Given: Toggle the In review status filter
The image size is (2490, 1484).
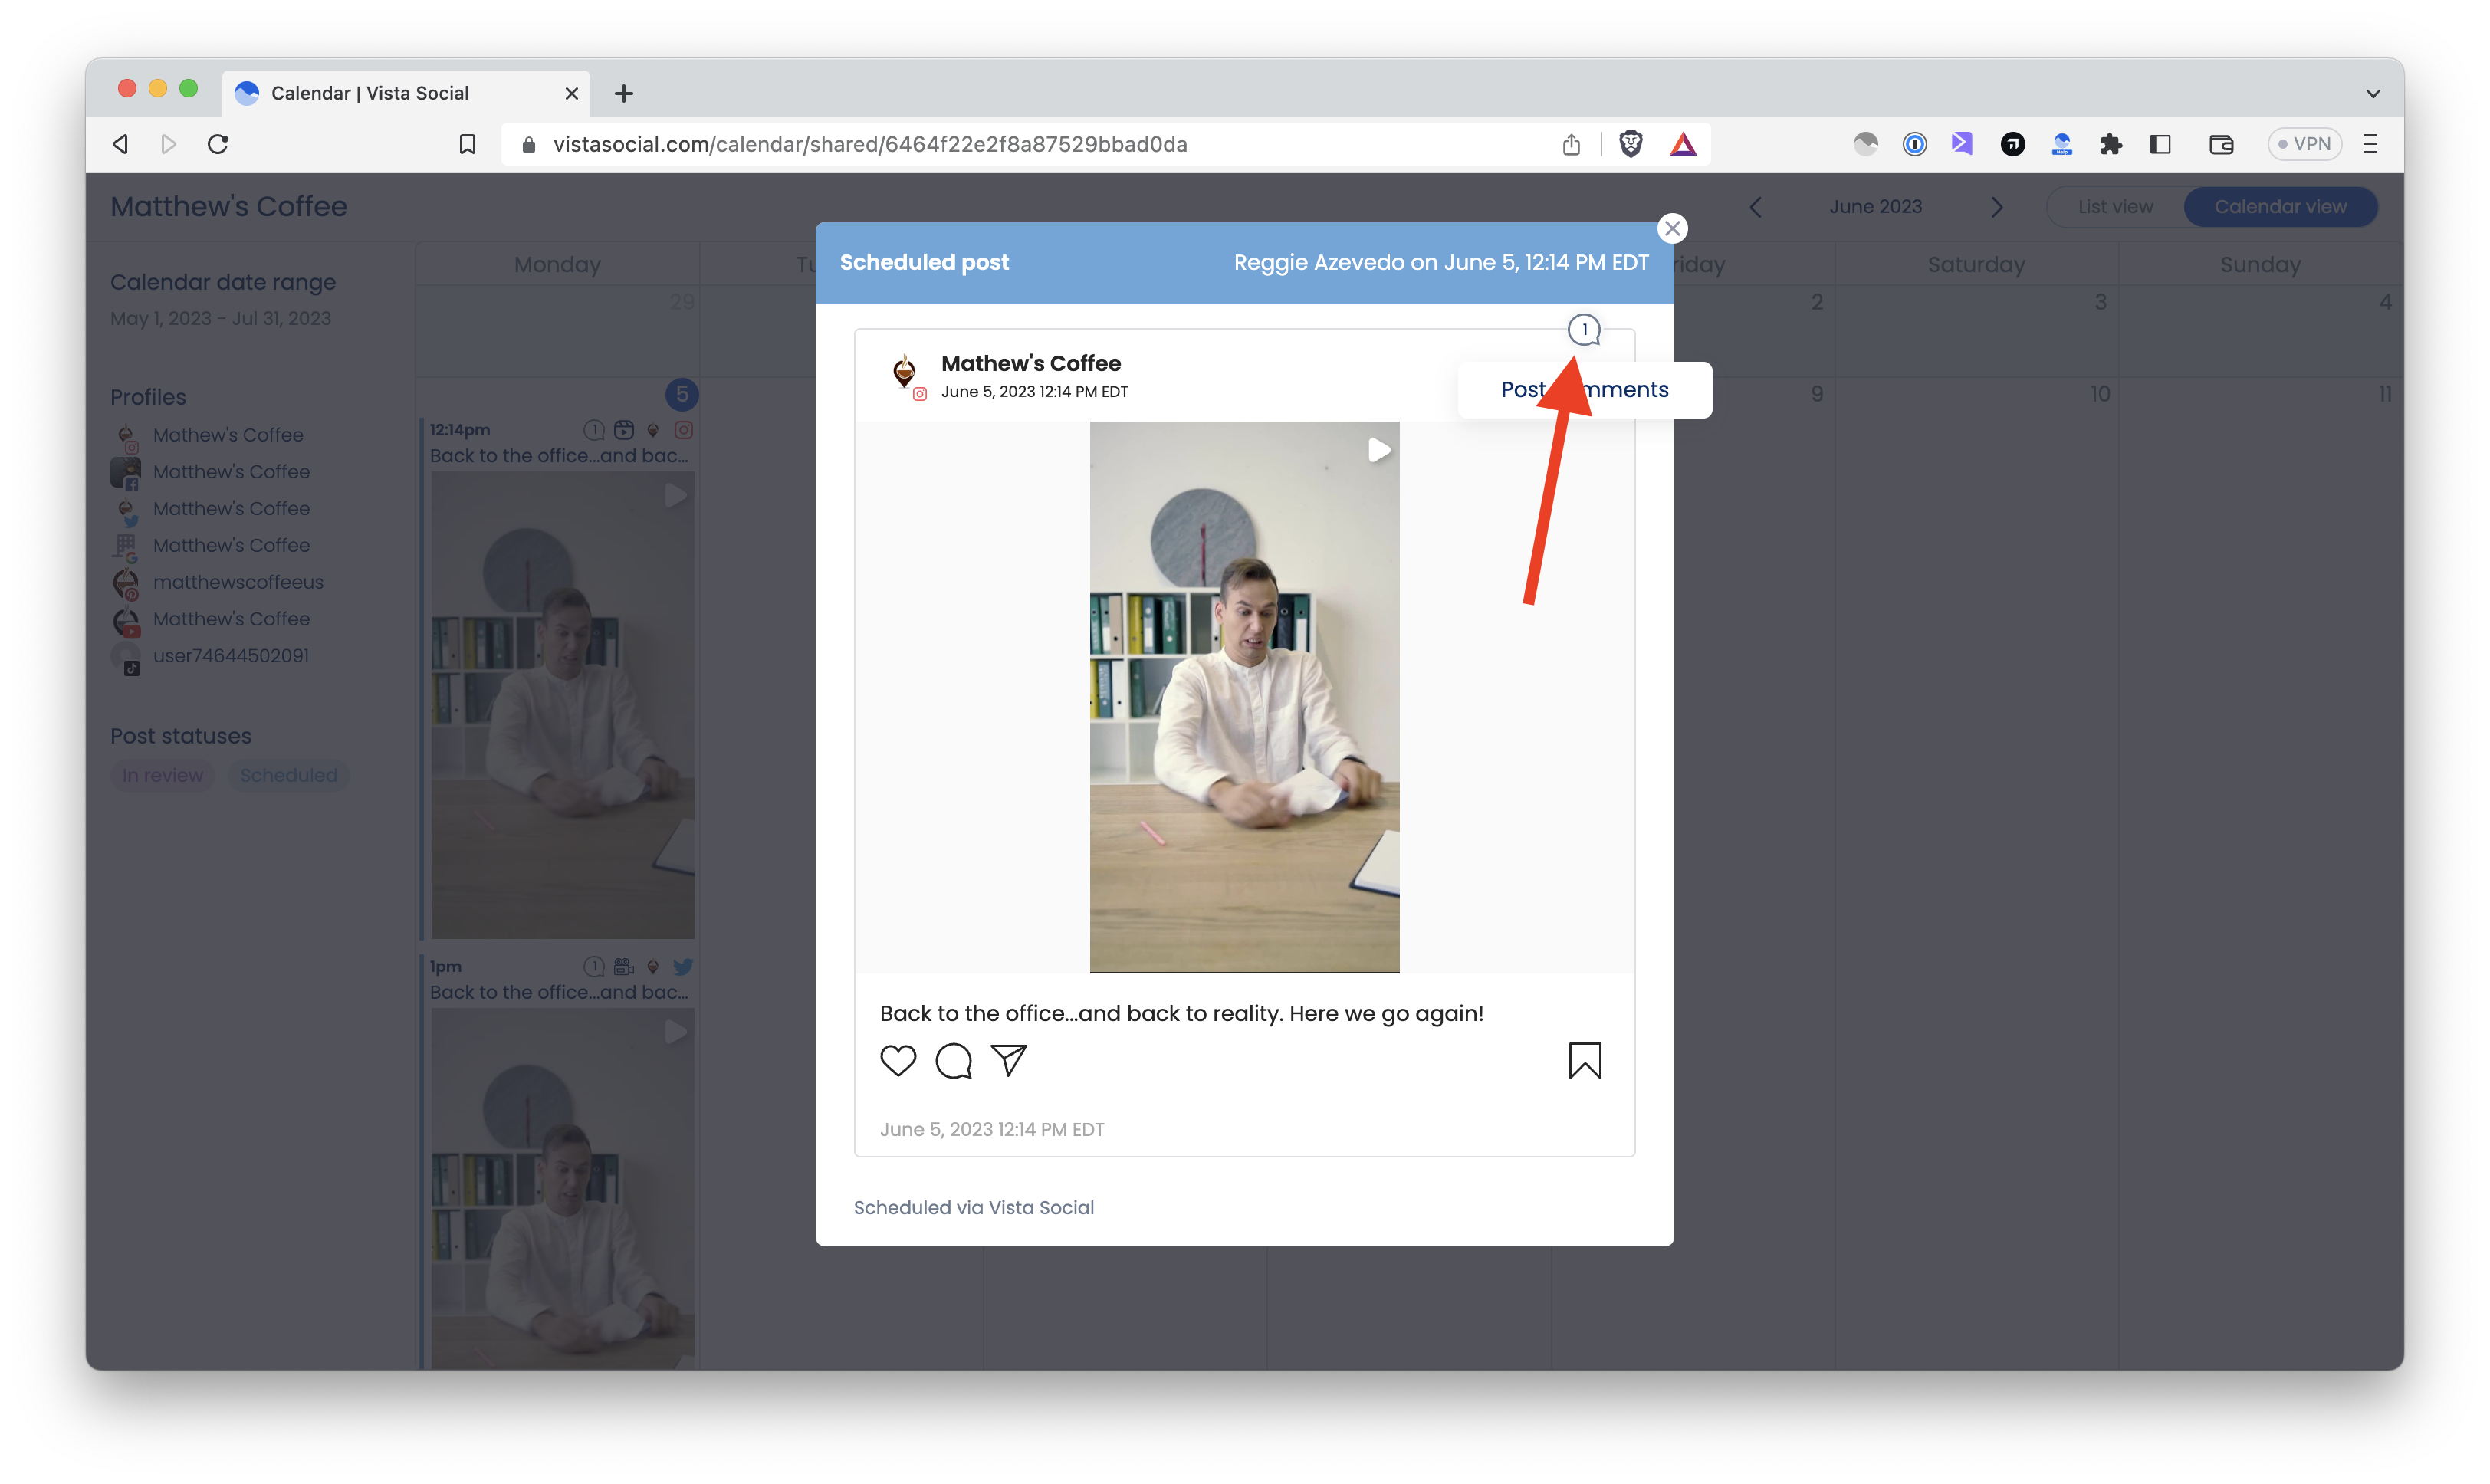Looking at the screenshot, I should (x=162, y=775).
